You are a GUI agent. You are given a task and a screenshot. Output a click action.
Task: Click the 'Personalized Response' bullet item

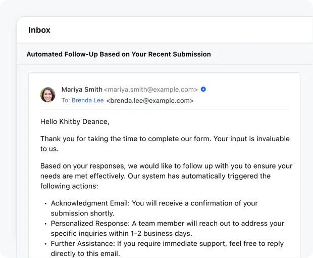(x=167, y=228)
